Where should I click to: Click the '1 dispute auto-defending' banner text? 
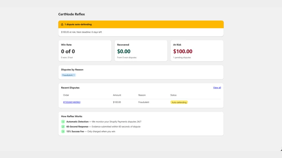(78, 24)
